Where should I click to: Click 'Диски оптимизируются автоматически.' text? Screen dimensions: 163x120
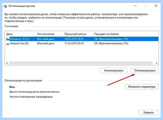tap(35, 92)
